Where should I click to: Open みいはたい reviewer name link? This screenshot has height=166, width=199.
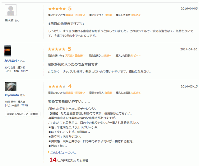(12, 61)
